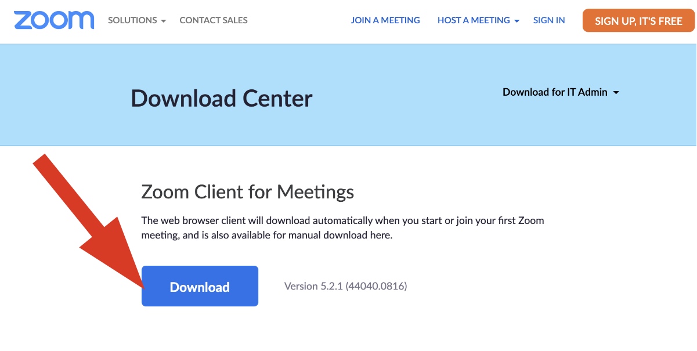This screenshot has width=697, height=351.
Task: Click the paragraph starting 'The web browser client'
Action: (x=343, y=228)
